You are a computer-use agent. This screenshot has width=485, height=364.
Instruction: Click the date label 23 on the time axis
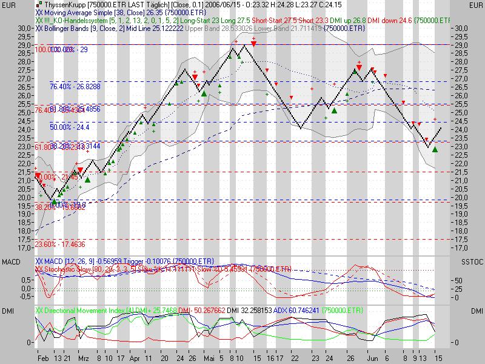pos(315,359)
